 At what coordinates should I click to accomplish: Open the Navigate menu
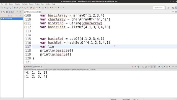coord(25,4)
